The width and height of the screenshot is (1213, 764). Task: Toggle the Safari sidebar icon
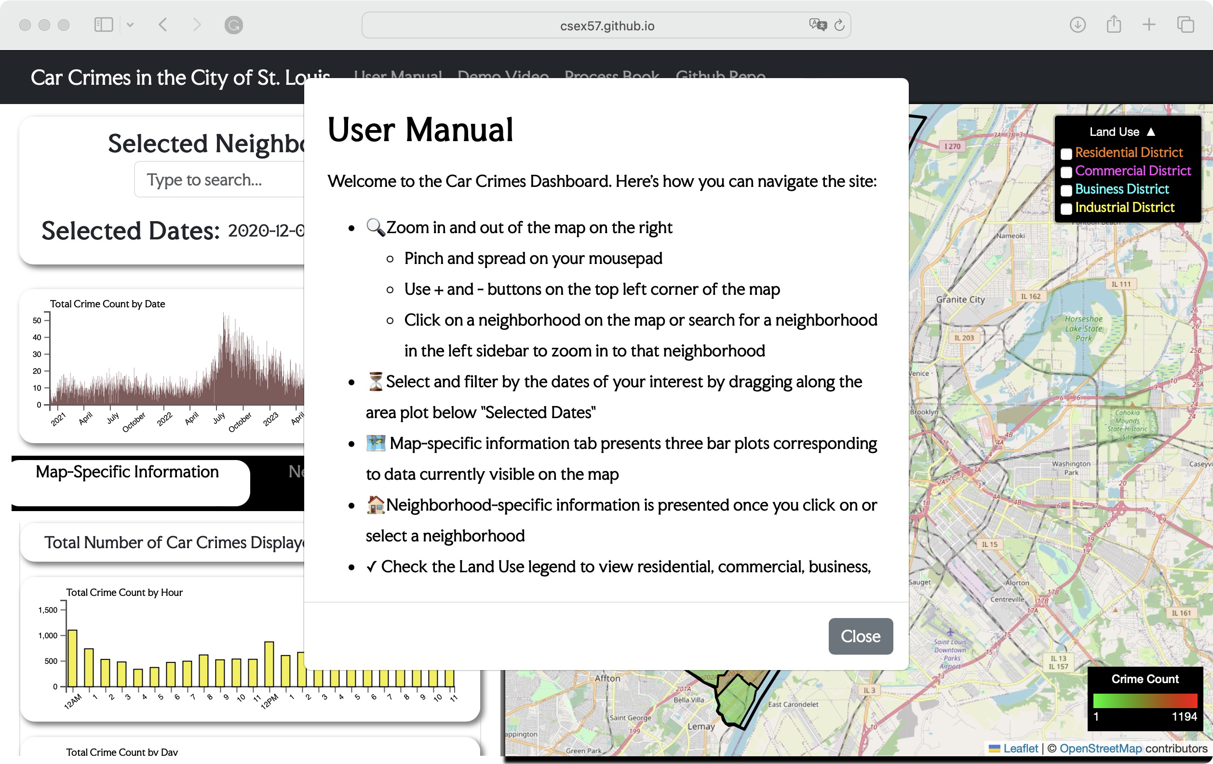pos(103,24)
